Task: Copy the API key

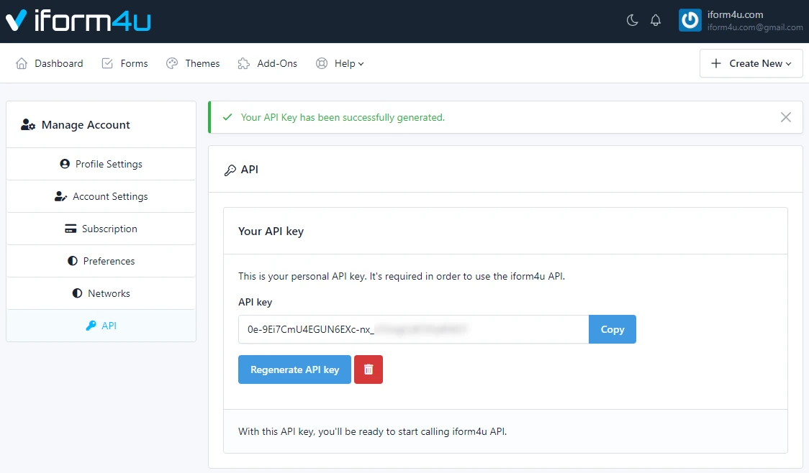Action: (x=612, y=329)
